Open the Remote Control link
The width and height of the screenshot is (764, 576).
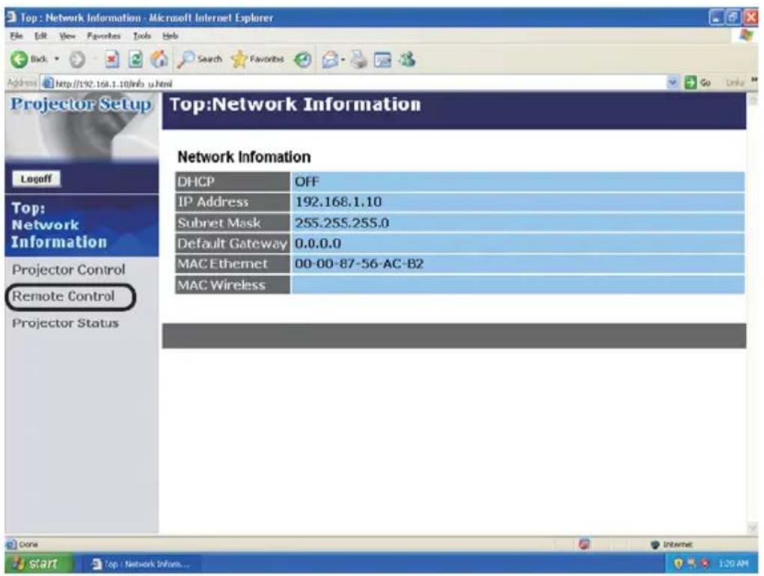[64, 296]
